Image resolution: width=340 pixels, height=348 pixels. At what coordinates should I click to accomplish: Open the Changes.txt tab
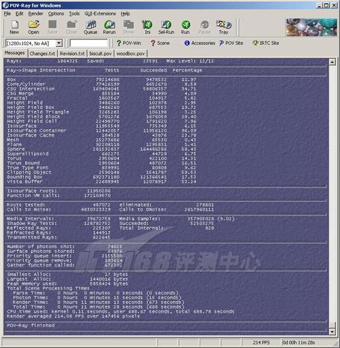click(x=42, y=54)
